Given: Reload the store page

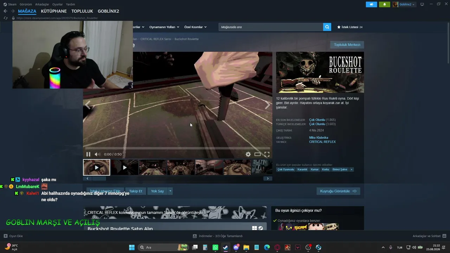Looking at the screenshot, I should pos(5,18).
